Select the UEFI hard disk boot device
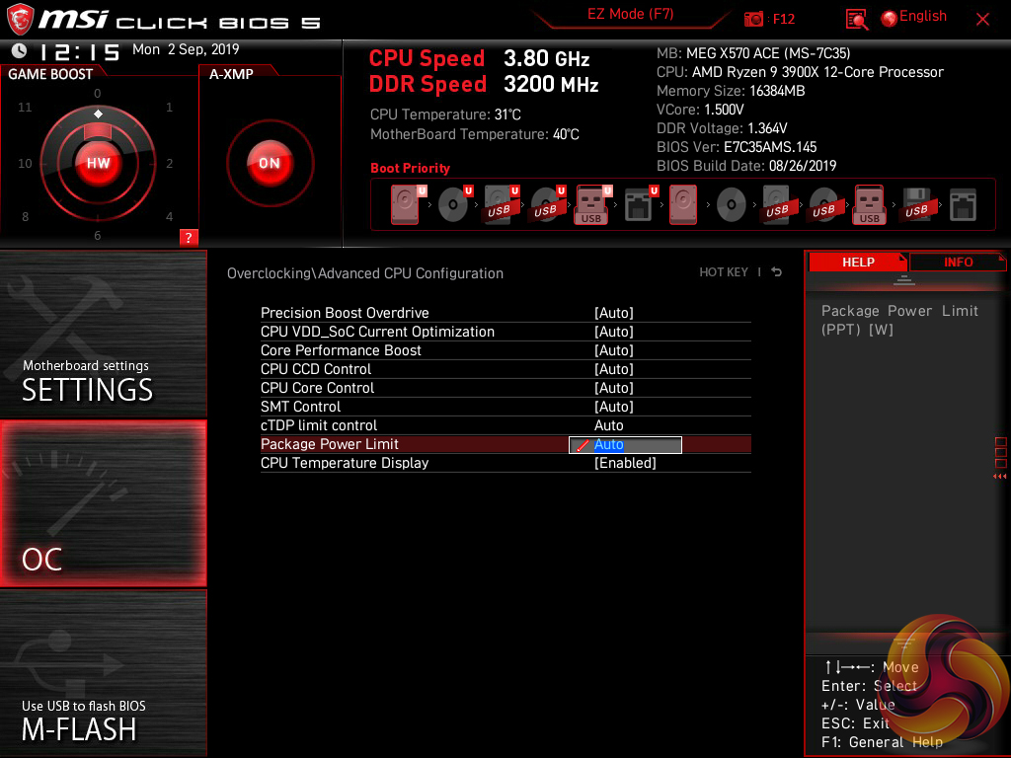This screenshot has height=758, width=1011. tap(407, 204)
